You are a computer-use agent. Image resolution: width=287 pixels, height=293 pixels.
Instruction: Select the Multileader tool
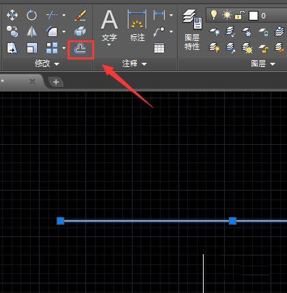tap(159, 31)
